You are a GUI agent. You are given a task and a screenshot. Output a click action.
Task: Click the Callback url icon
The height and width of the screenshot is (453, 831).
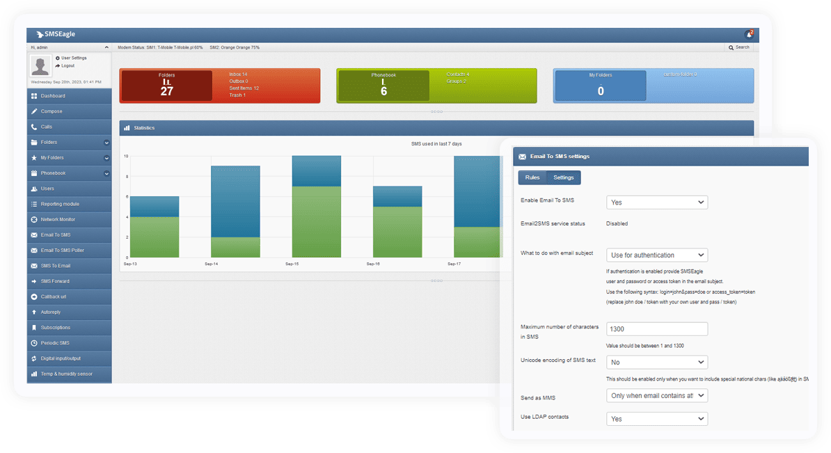pyautogui.click(x=34, y=296)
